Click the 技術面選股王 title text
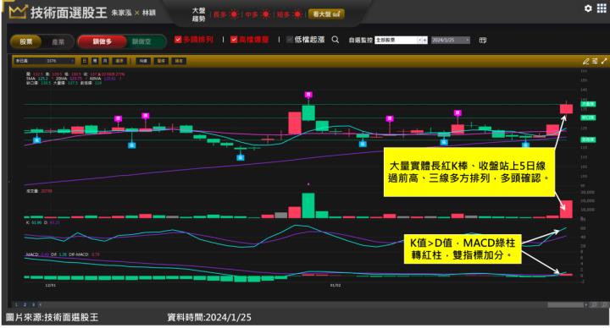The height and width of the screenshot is (328, 610). point(69,13)
